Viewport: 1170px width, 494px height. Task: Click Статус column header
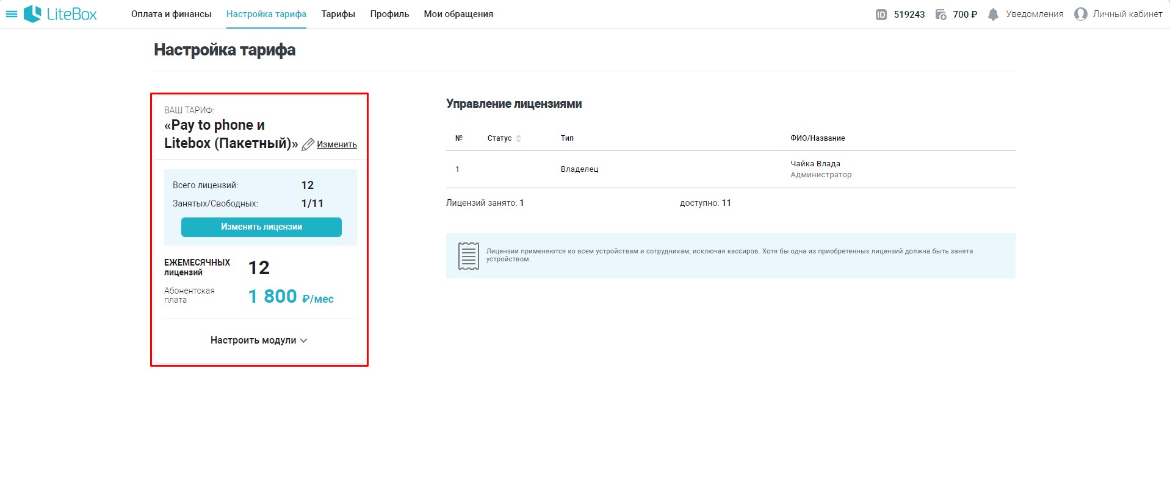click(499, 138)
